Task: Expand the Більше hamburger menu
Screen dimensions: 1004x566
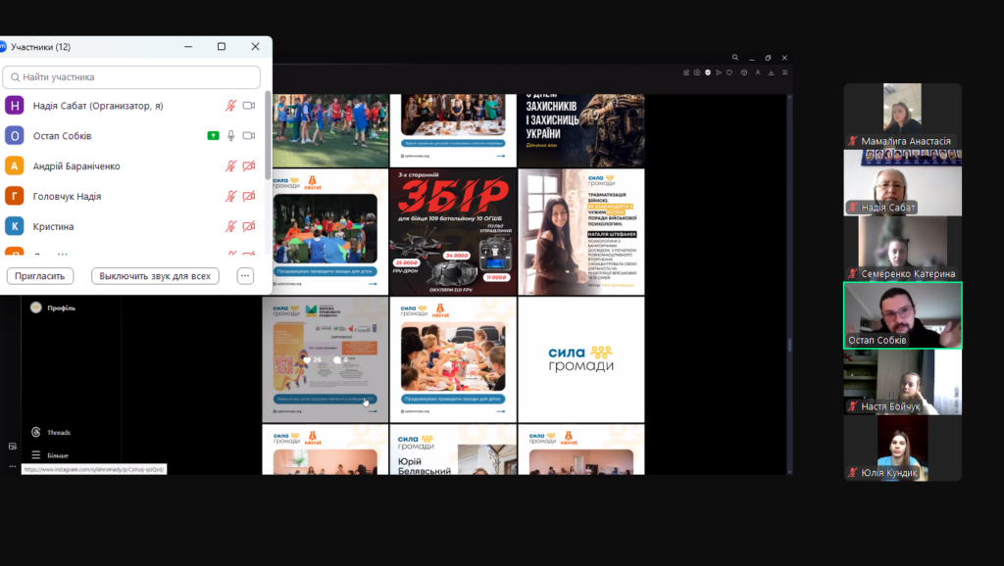Action: [36, 455]
